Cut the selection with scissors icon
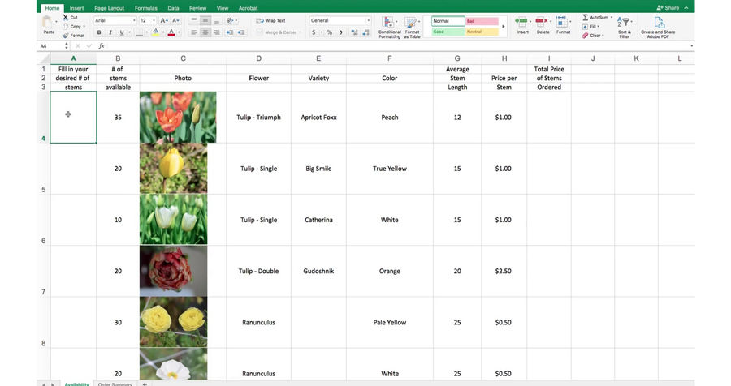Image resolution: width=731 pixels, height=386 pixels. click(66, 17)
